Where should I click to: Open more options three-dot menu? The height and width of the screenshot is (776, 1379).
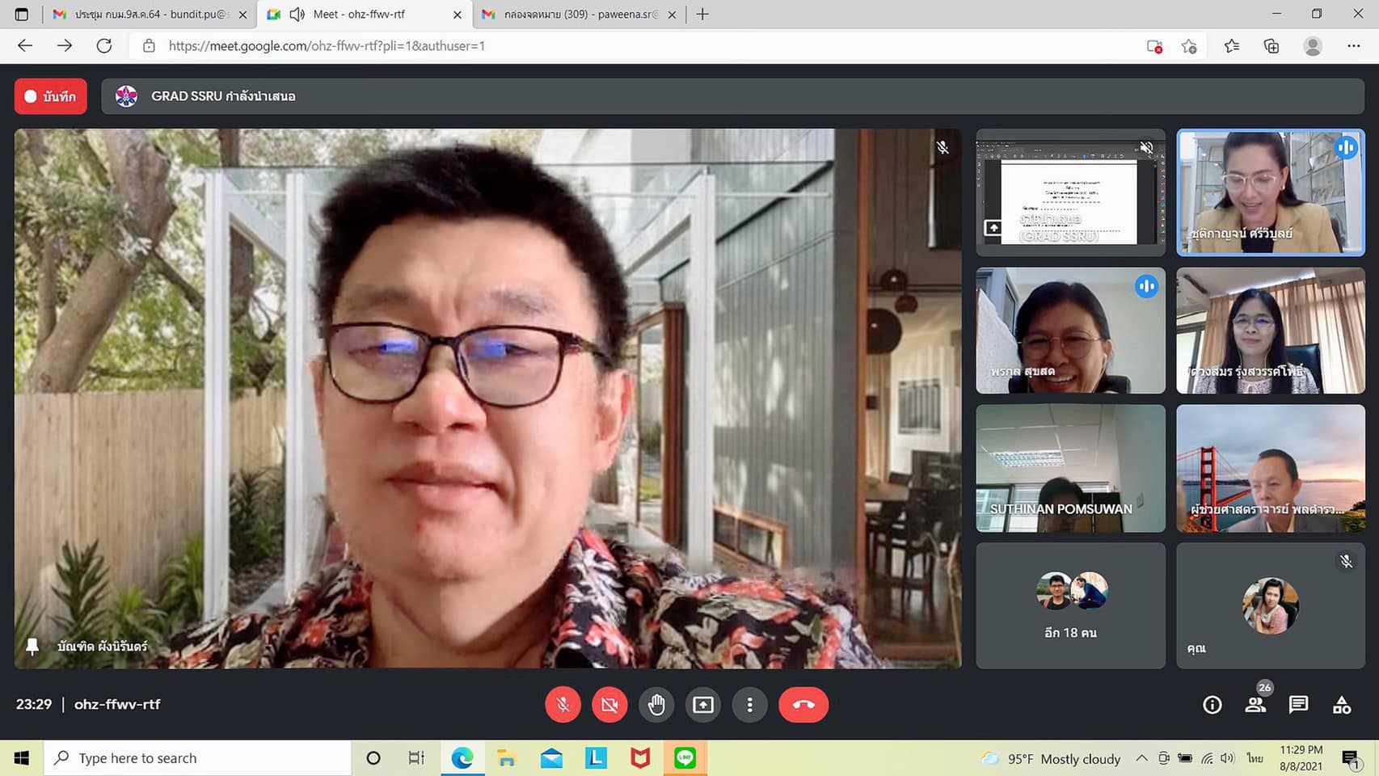(x=749, y=705)
